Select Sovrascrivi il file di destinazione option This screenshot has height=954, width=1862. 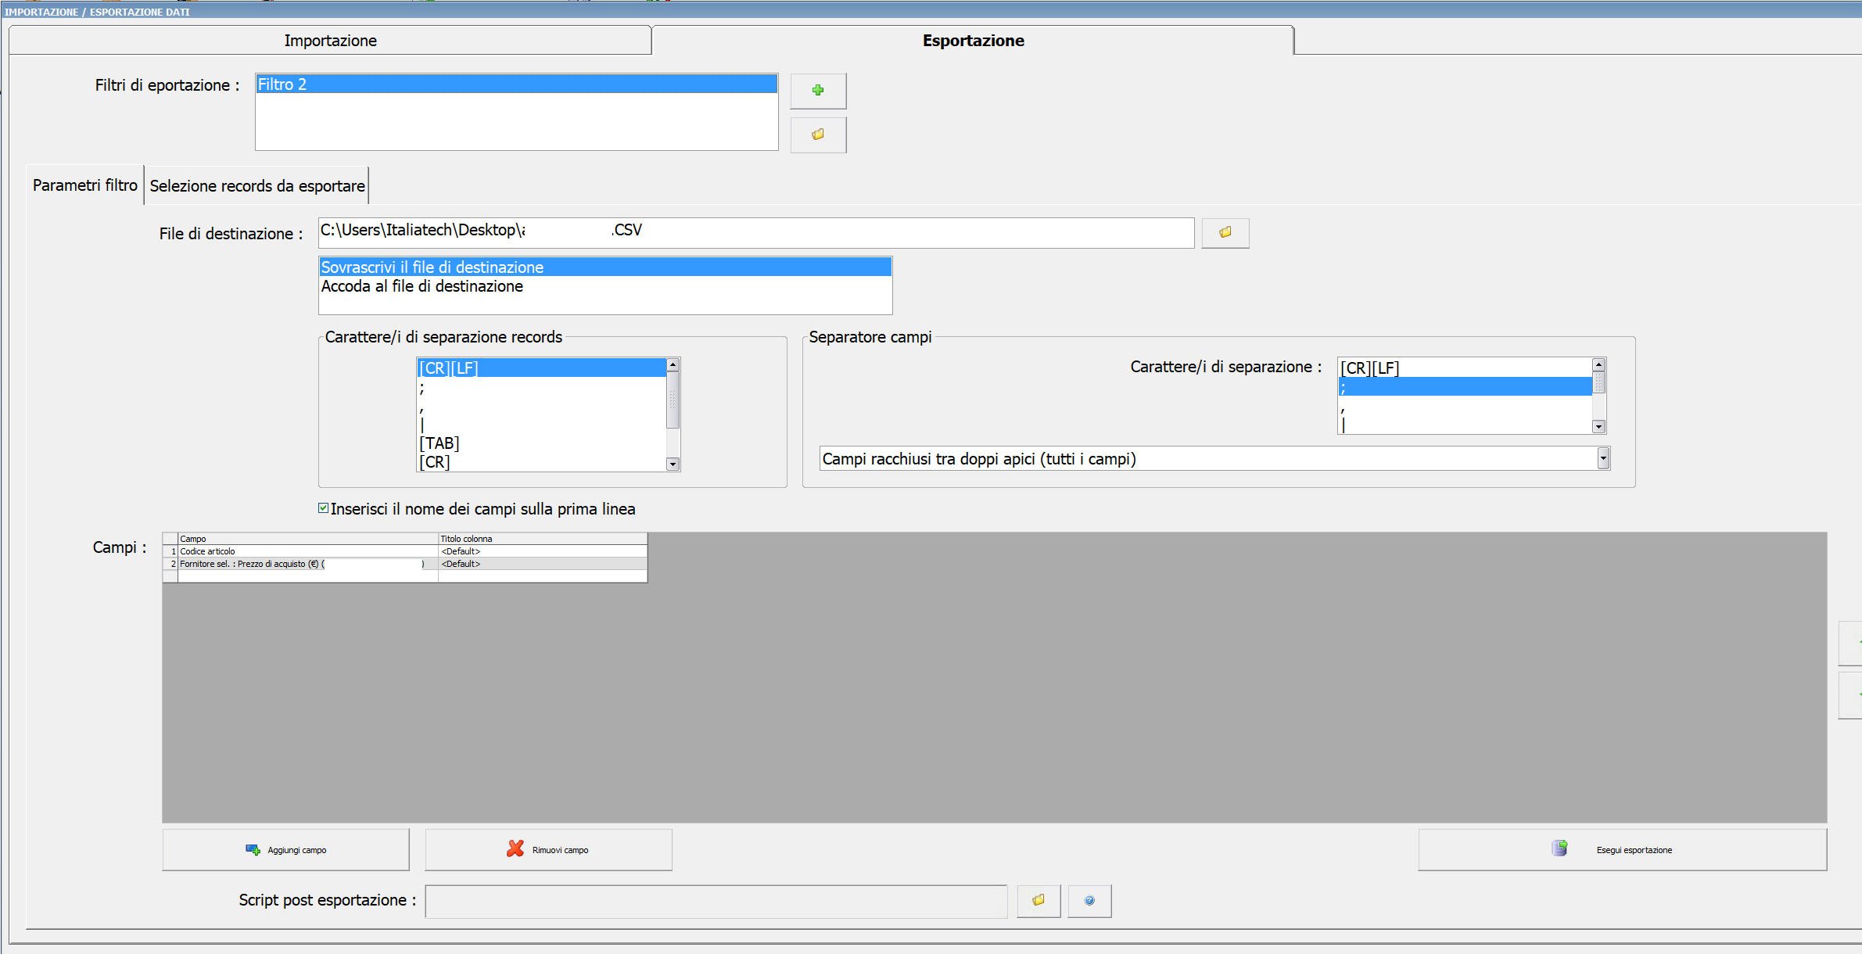point(432,267)
